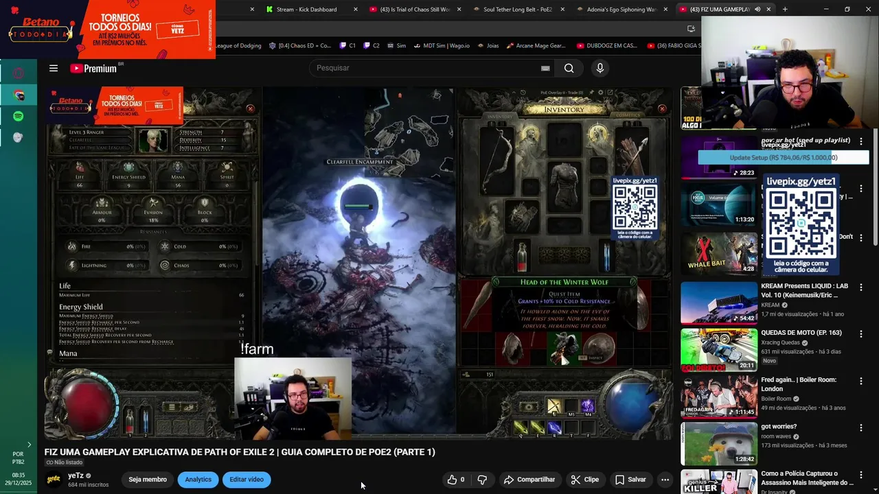Screen dimensions: 879x494
Task: Open the KREAM Presents LIQUID video thumbnail
Action: pyautogui.click(x=718, y=303)
